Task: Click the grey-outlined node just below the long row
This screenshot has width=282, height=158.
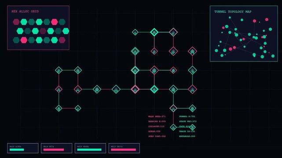Action: (x=173, y=108)
